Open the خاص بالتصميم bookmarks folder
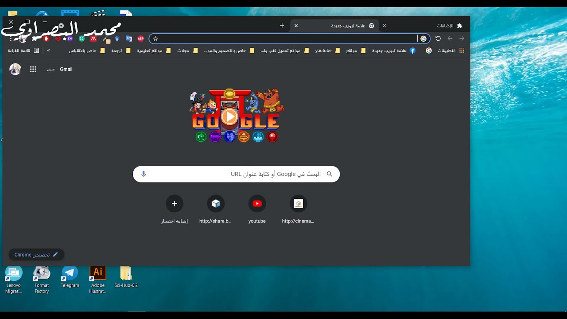The width and height of the screenshot is (567, 319). coord(229,51)
